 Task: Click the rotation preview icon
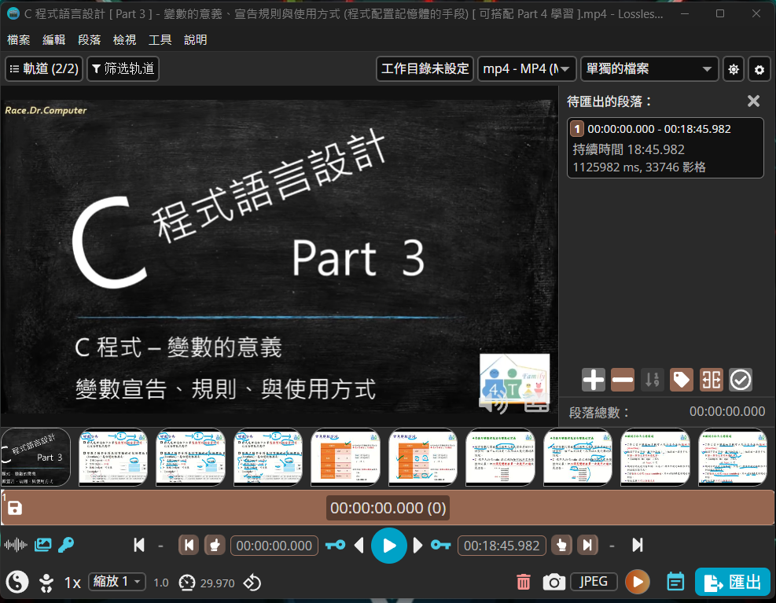252,583
